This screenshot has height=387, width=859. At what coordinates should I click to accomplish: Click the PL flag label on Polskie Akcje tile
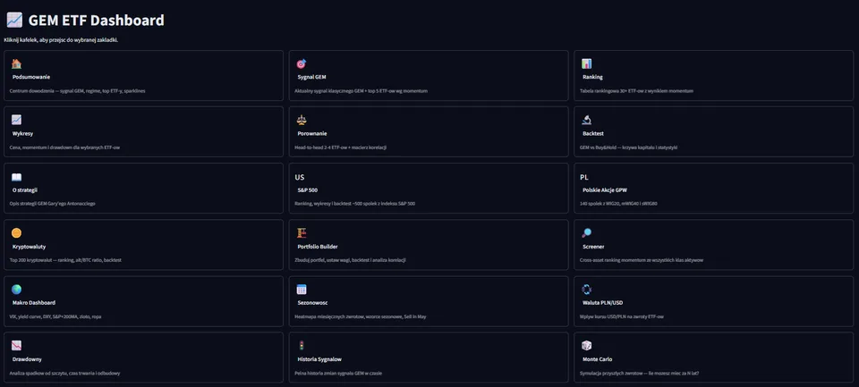point(584,177)
